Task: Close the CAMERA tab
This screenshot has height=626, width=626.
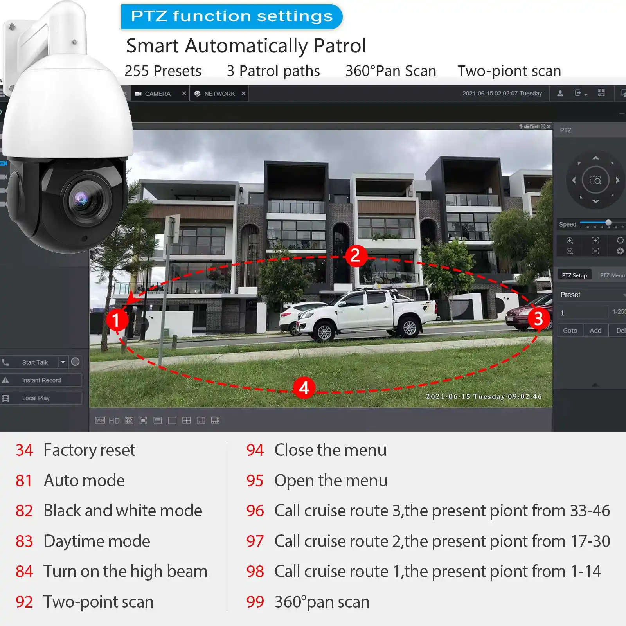Action: [184, 94]
